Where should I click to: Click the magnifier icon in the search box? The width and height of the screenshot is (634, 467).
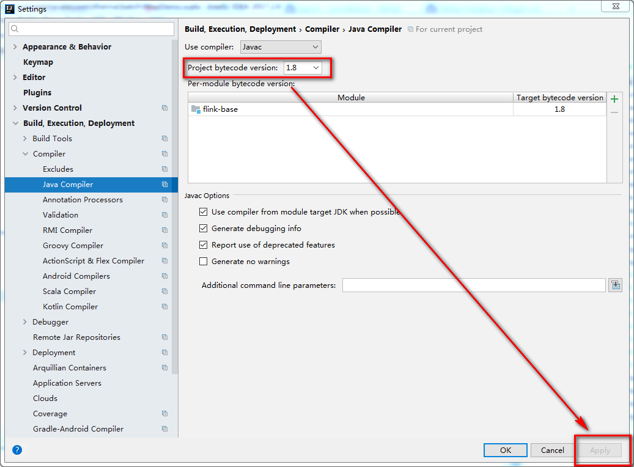tap(15, 28)
